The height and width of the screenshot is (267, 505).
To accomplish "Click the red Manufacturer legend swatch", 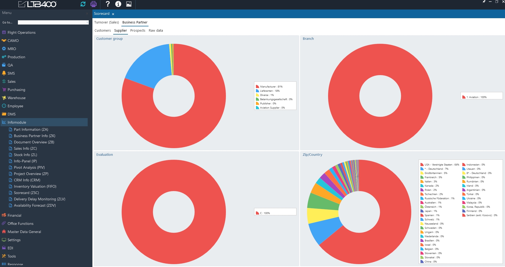I will point(258,87).
